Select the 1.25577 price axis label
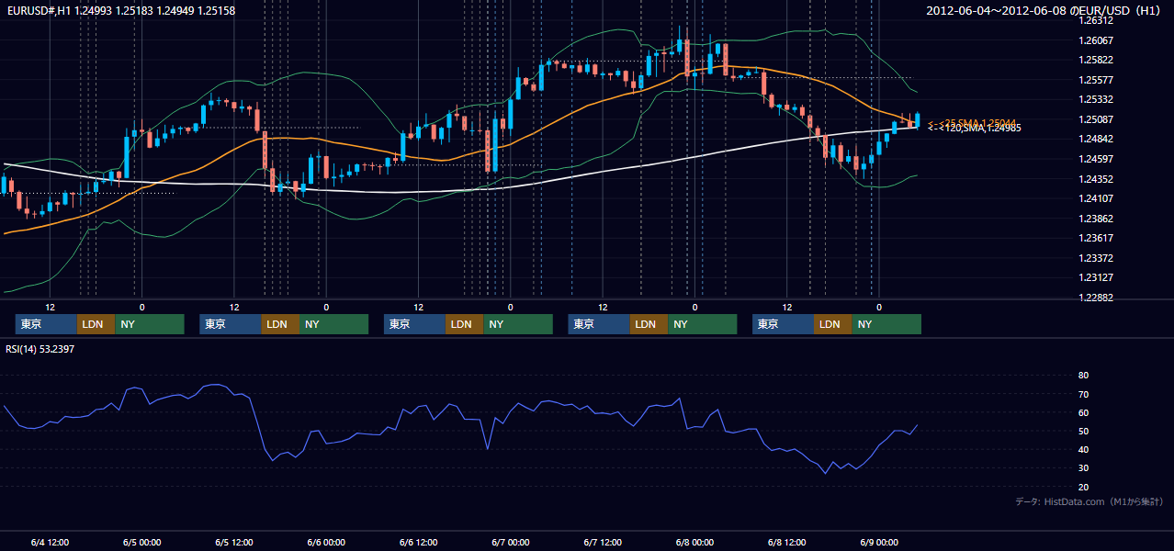 (1096, 80)
